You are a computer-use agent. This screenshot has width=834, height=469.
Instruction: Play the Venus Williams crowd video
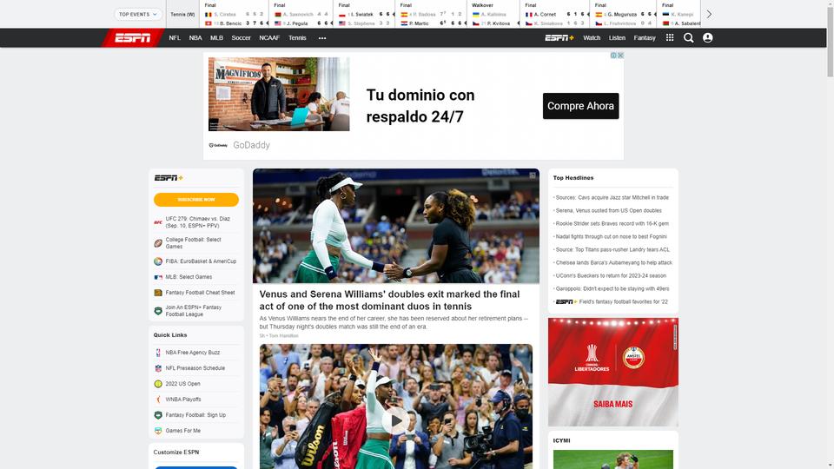[395, 420]
